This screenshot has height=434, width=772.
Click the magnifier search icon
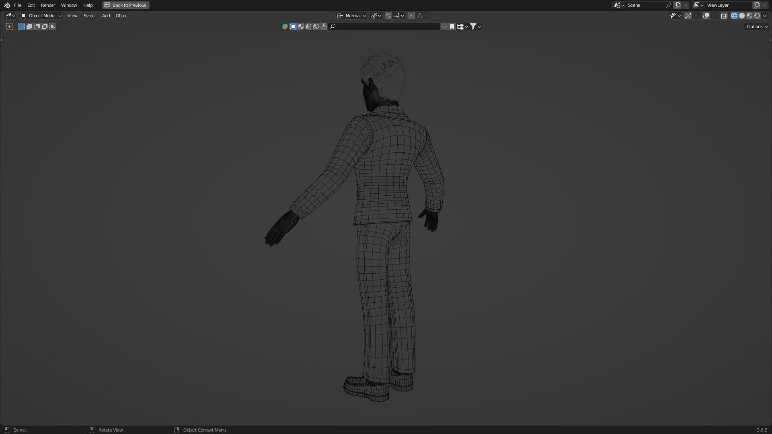[333, 27]
